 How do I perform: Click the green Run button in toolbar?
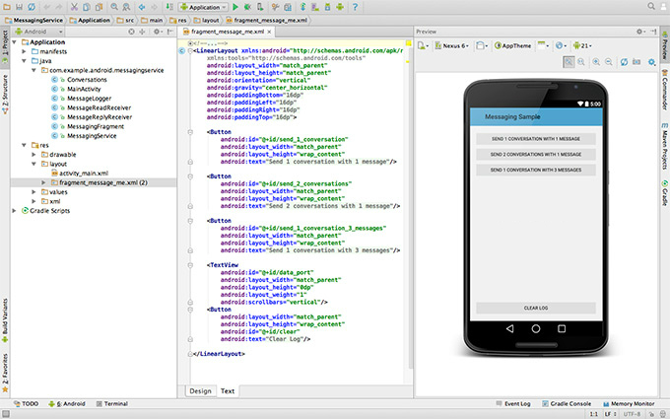[234, 7]
